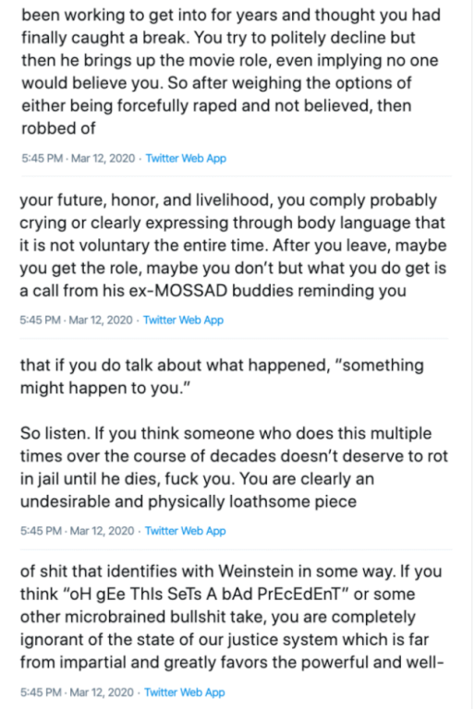This screenshot has width=475, height=709.
Task: Click the line 'finally caught a break'
Action: point(218,38)
